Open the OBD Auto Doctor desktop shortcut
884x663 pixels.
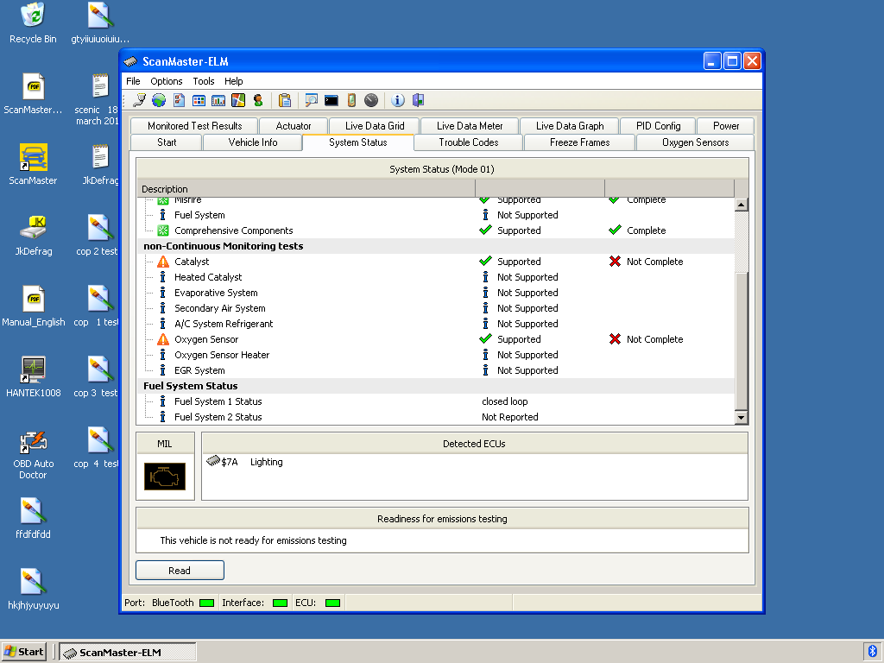(34, 453)
